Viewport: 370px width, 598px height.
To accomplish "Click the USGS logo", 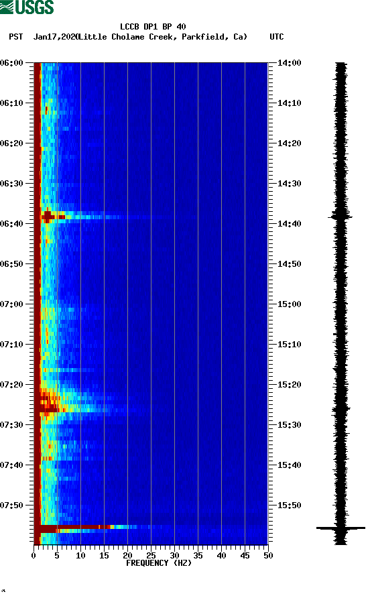I will coord(27,7).
